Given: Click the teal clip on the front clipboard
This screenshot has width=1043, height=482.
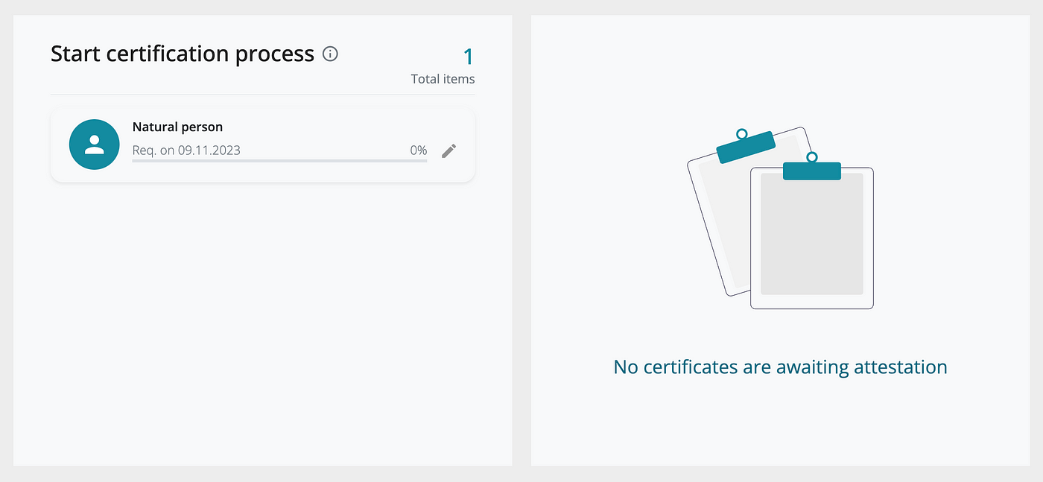Looking at the screenshot, I should click(812, 168).
